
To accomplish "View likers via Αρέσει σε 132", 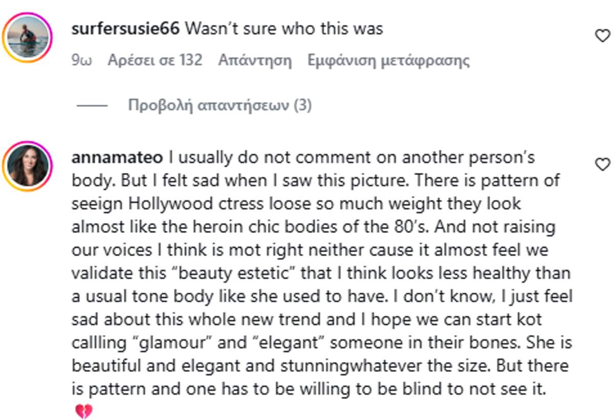I will 155,60.
